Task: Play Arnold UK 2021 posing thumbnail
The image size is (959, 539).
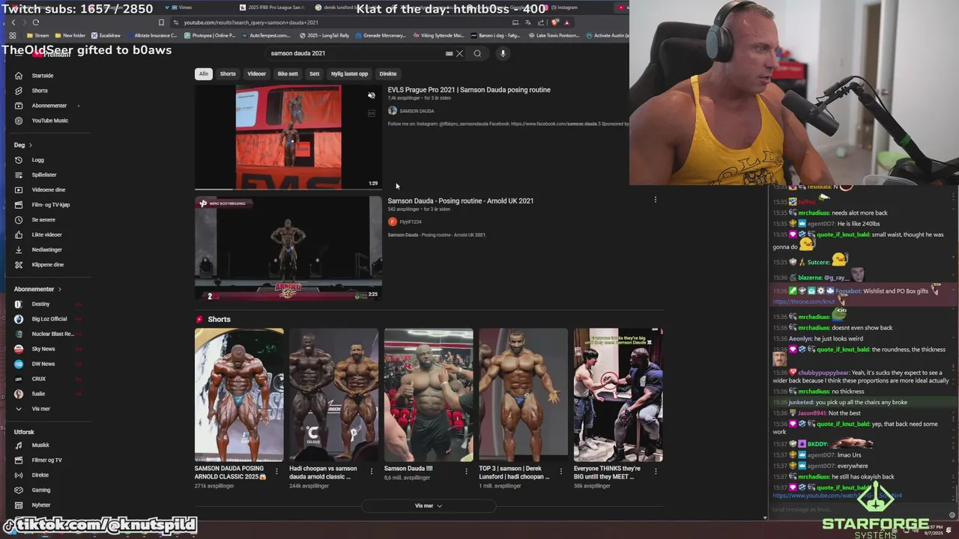Action: 288,248
